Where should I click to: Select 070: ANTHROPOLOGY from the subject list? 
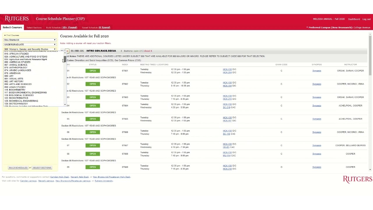(x=17, y=67)
